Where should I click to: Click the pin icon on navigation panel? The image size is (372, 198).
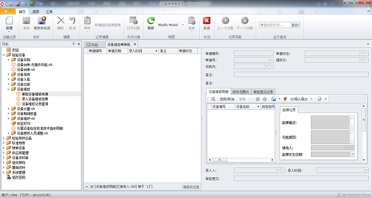pos(74,44)
